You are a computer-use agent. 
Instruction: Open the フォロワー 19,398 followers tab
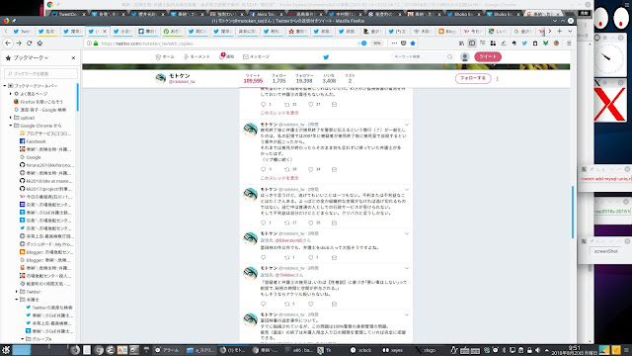304,78
